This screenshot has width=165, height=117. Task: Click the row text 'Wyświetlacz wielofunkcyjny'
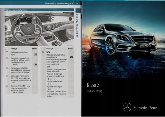[19, 53]
